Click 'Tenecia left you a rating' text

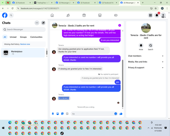coord(86,107)
